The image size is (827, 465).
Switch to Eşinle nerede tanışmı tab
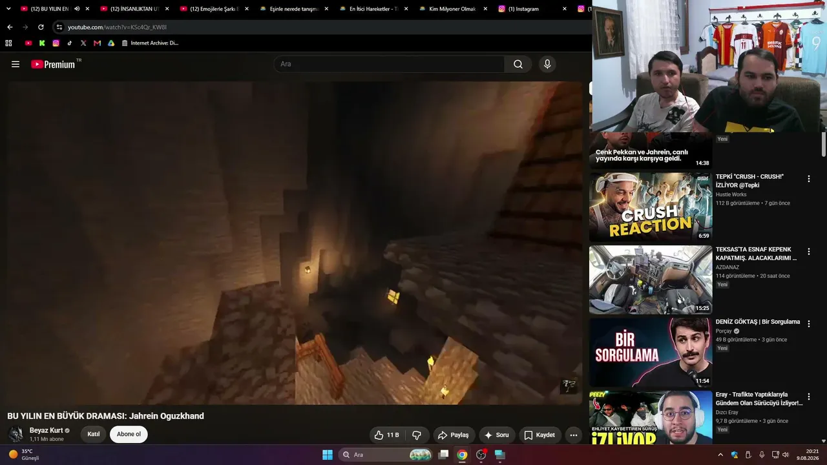[294, 9]
